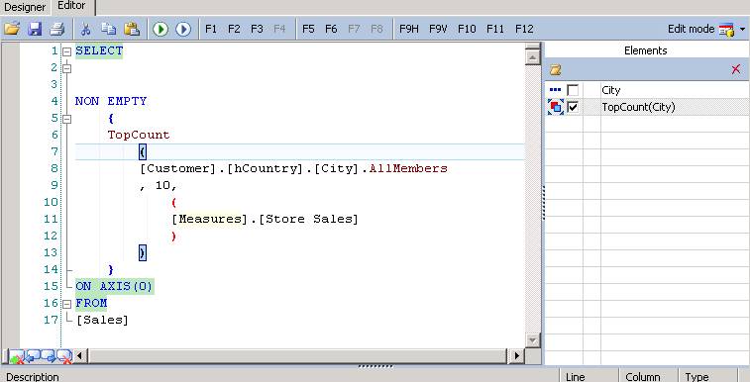Click the vertical scrollbar up arrow
Screen dimensions: 750x382
click(532, 56)
